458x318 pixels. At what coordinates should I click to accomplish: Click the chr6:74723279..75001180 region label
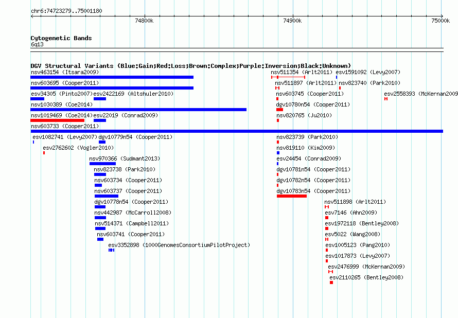[66, 11]
